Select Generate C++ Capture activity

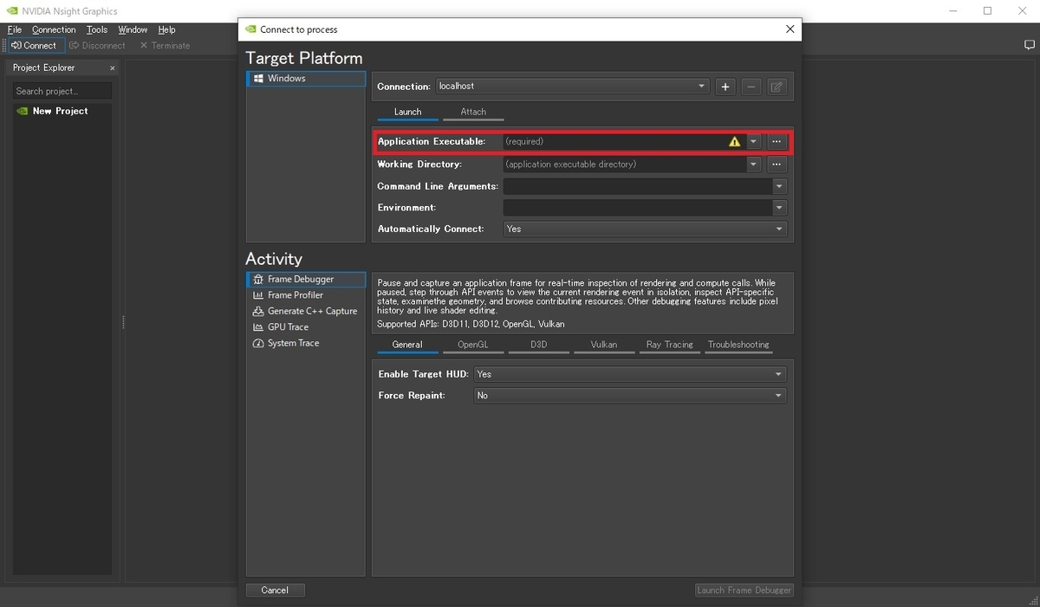pyautogui.click(x=306, y=311)
